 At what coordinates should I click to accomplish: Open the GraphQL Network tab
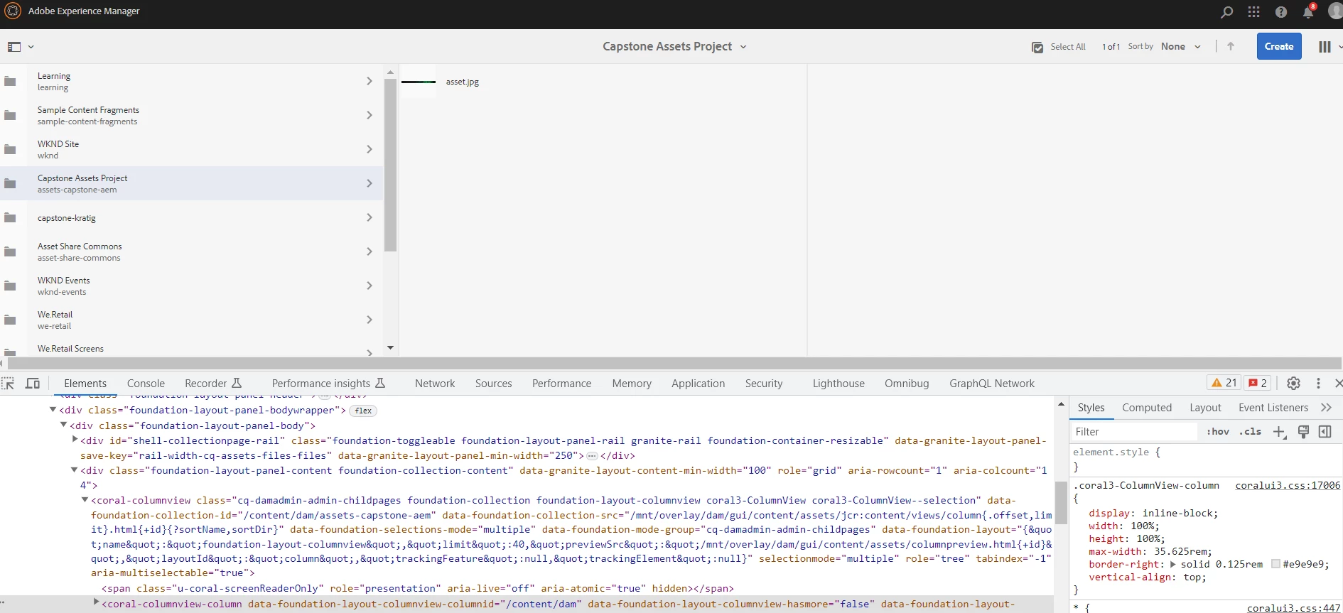[x=991, y=384]
